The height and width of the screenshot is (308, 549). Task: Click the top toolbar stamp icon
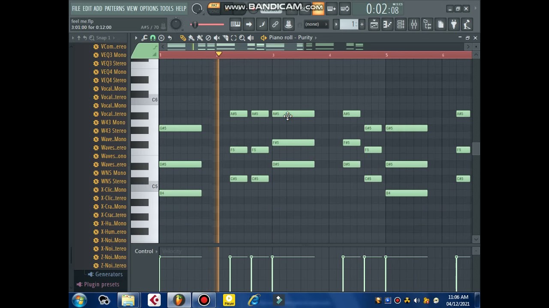(289, 24)
